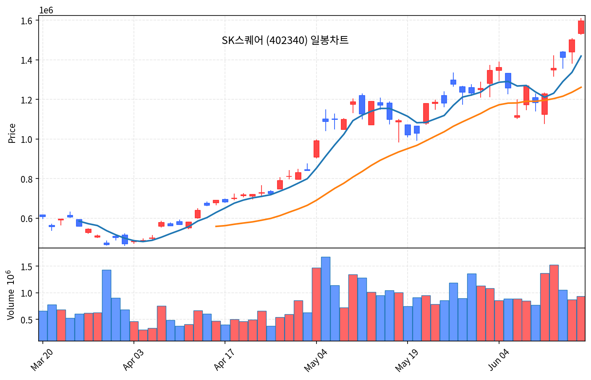The image size is (591, 380).
Task: Select the Apr 17 date label
Action: coord(224,359)
